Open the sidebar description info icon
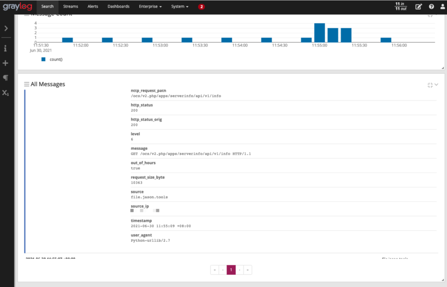The width and height of the screenshot is (447, 287). coord(5,48)
